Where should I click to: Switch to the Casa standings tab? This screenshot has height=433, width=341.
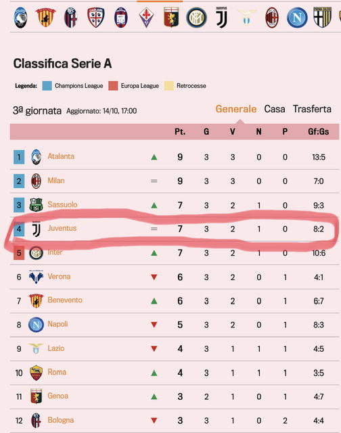[x=275, y=109]
